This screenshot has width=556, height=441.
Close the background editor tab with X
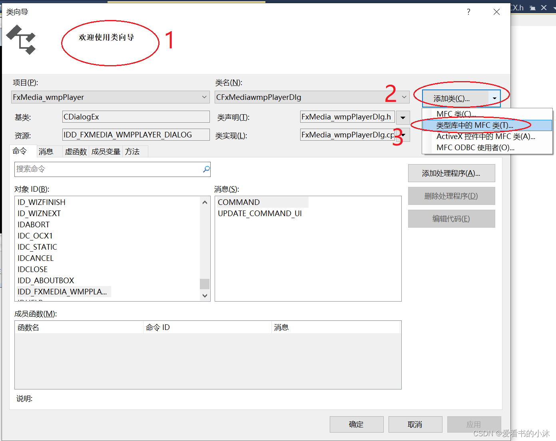tap(544, 8)
